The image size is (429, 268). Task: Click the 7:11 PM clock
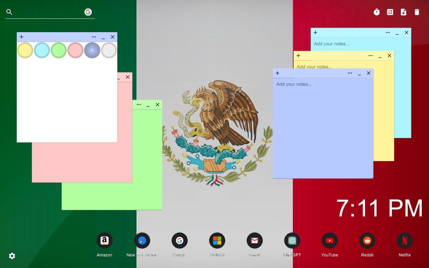(x=379, y=208)
